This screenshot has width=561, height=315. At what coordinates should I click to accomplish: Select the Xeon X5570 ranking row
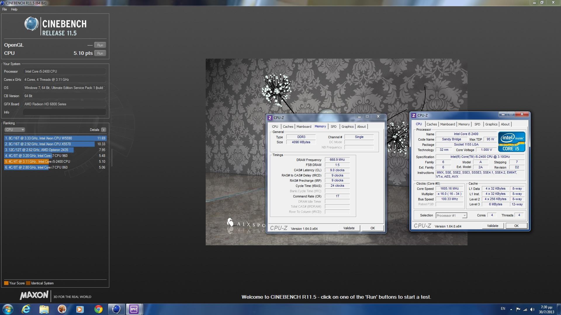pyautogui.click(x=55, y=144)
